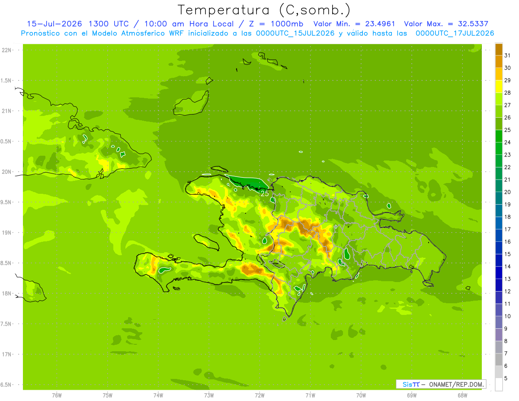The width and height of the screenshot is (519, 401).
Task: Click the yellow legend swatch between 28 and 29
Action: tap(499, 87)
